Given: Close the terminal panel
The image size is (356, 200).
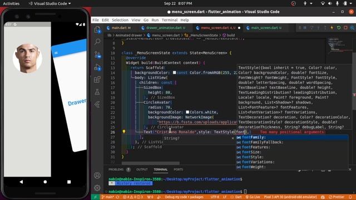Looking at the screenshot, I should click(x=350, y=169).
